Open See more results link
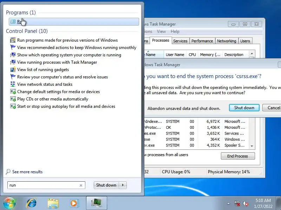Viewport: 281px width, 210px height. (x=27, y=172)
